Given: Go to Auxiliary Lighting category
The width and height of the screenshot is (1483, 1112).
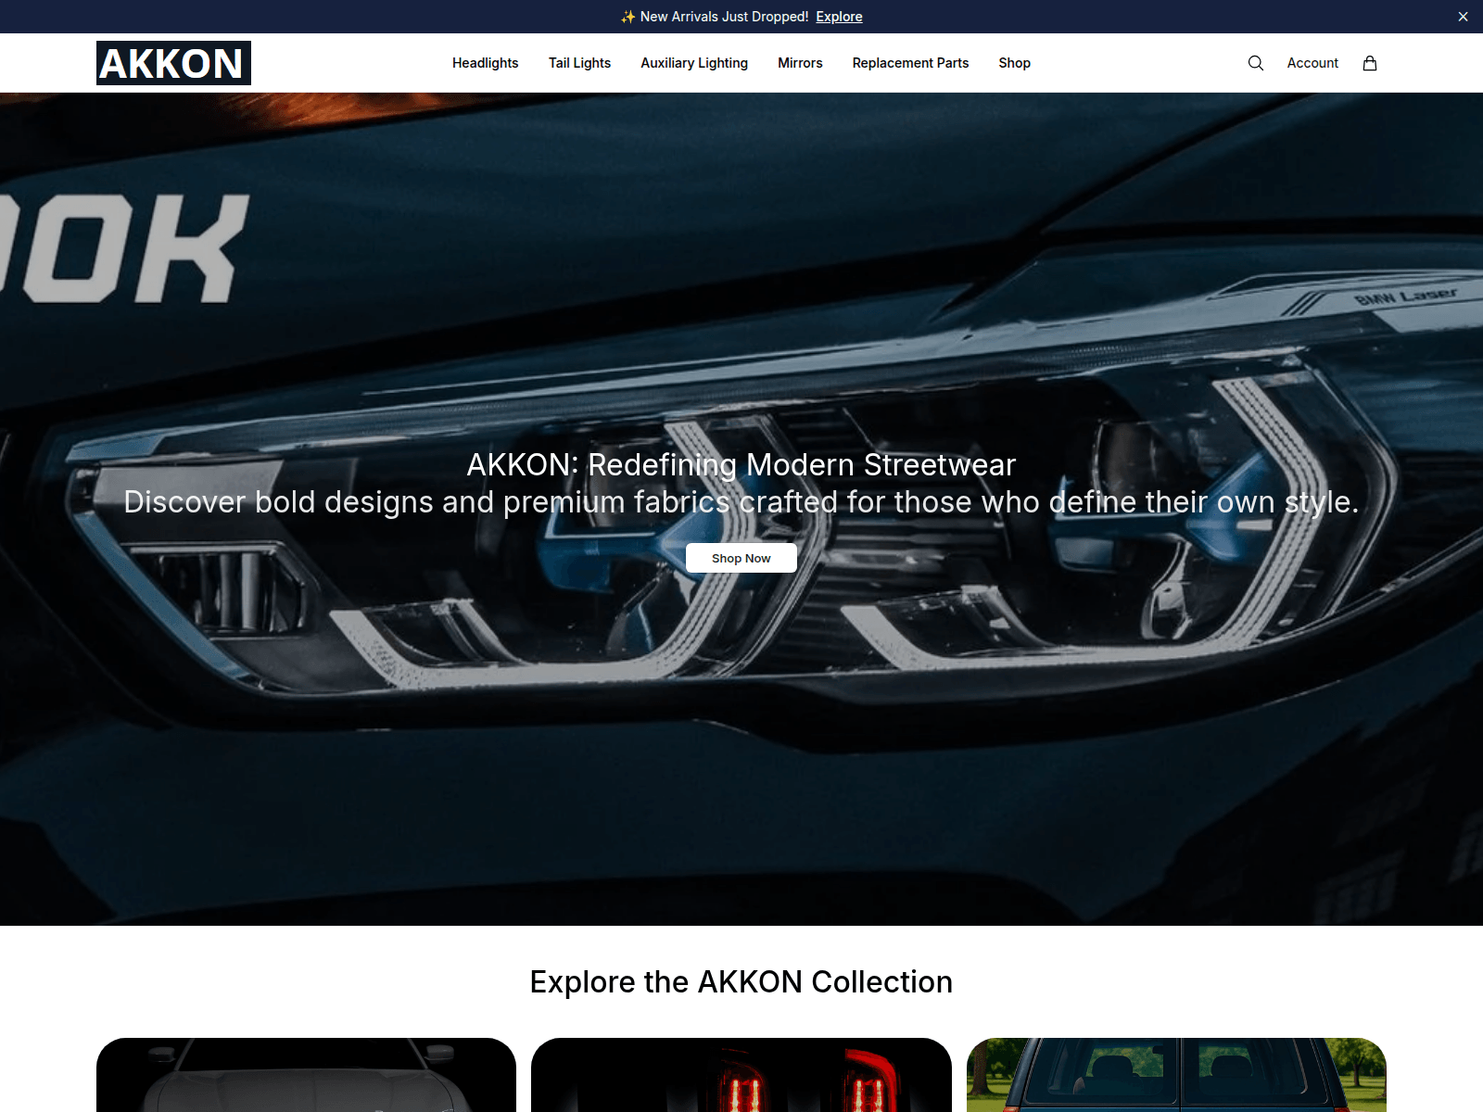Looking at the screenshot, I should [694, 63].
